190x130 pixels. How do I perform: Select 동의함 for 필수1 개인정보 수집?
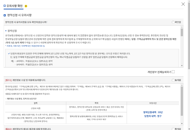[173, 80]
